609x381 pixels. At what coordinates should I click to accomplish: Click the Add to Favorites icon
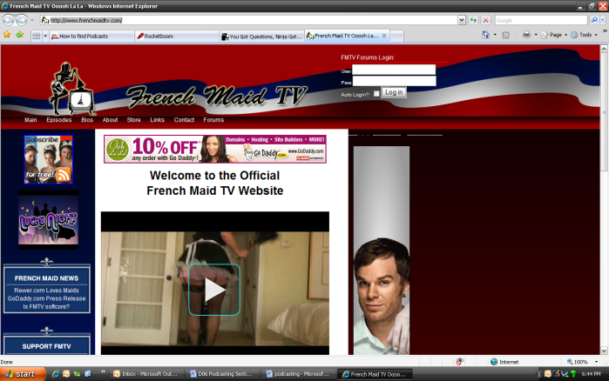(x=20, y=35)
